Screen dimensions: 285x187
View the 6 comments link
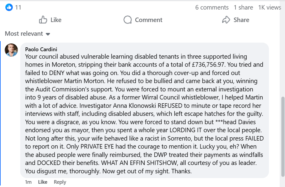pyautogui.click(x=212, y=7)
